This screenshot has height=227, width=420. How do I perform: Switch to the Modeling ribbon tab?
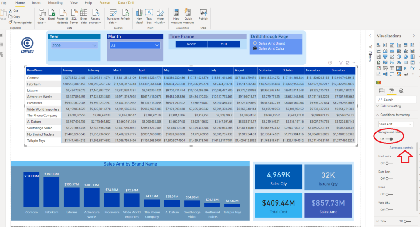pos(55,3)
